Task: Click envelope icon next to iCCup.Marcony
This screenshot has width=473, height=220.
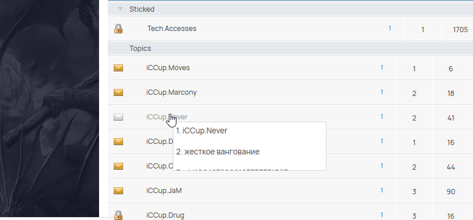Action: pos(118,92)
